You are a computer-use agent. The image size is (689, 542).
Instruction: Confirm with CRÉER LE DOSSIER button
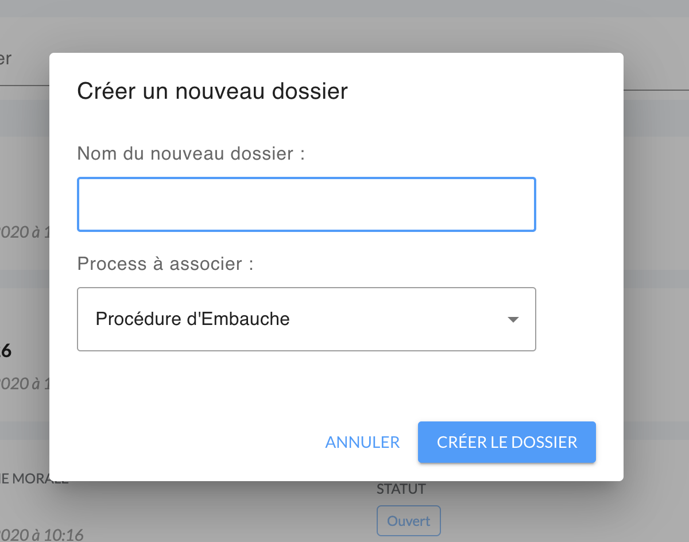[x=507, y=442]
